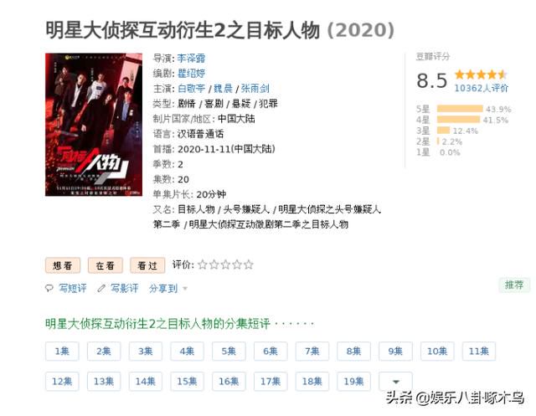Open episode 11集 short reviews
This screenshot has height=416, width=536.
478,351
